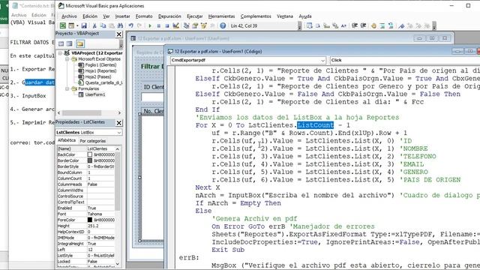Click the Copy icon in the toolbar
Image resolution: width=480 pixels, height=270 pixels.
point(103,26)
